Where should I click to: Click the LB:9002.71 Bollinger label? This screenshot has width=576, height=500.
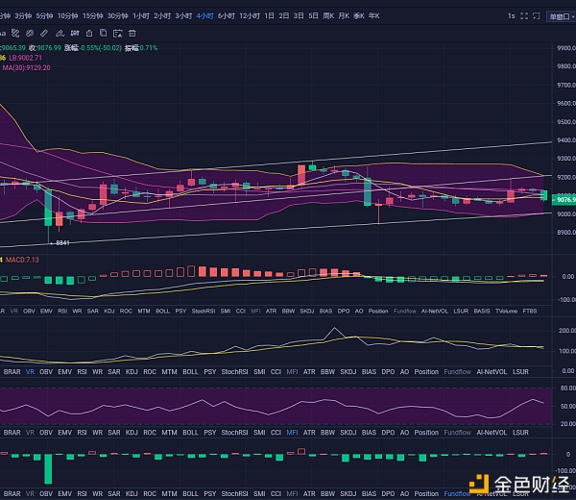tap(25, 58)
